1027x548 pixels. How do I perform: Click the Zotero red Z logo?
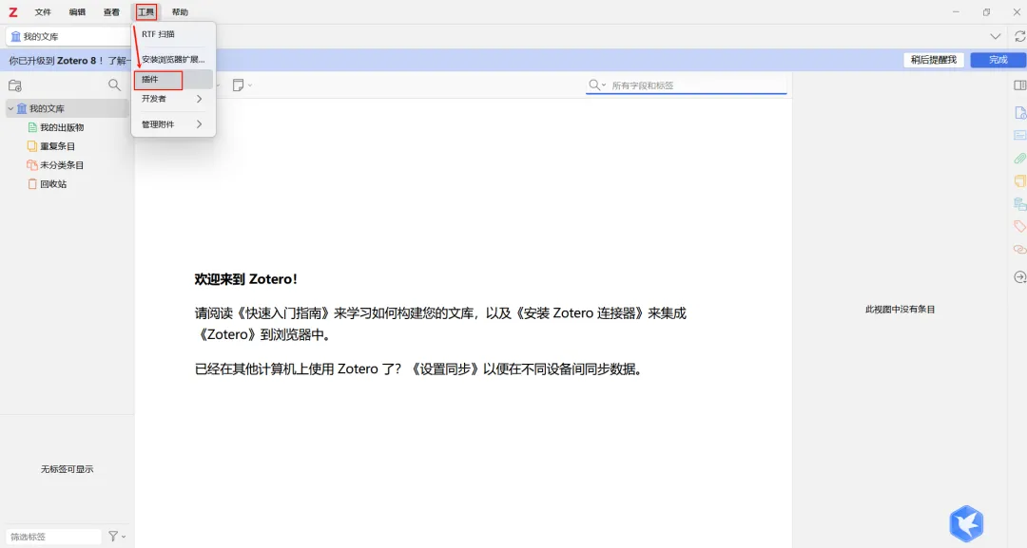tap(12, 11)
